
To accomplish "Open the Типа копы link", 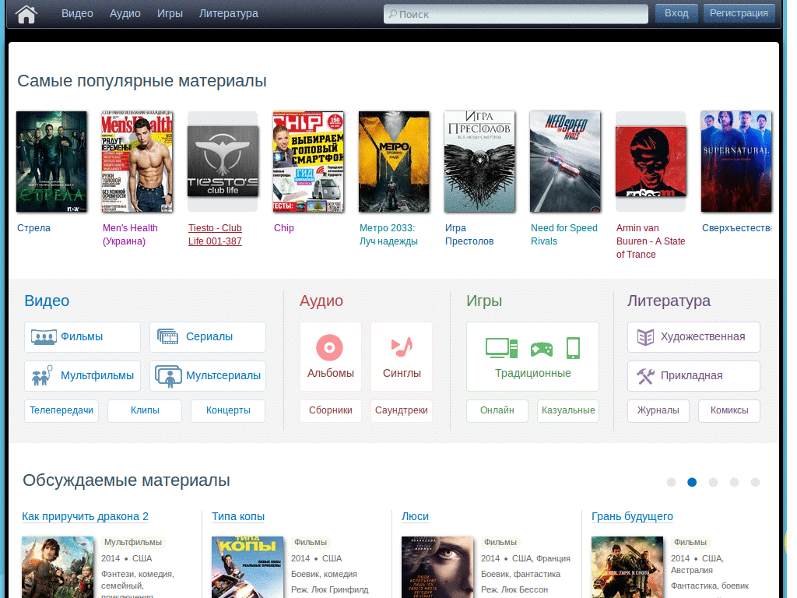I will tap(238, 517).
